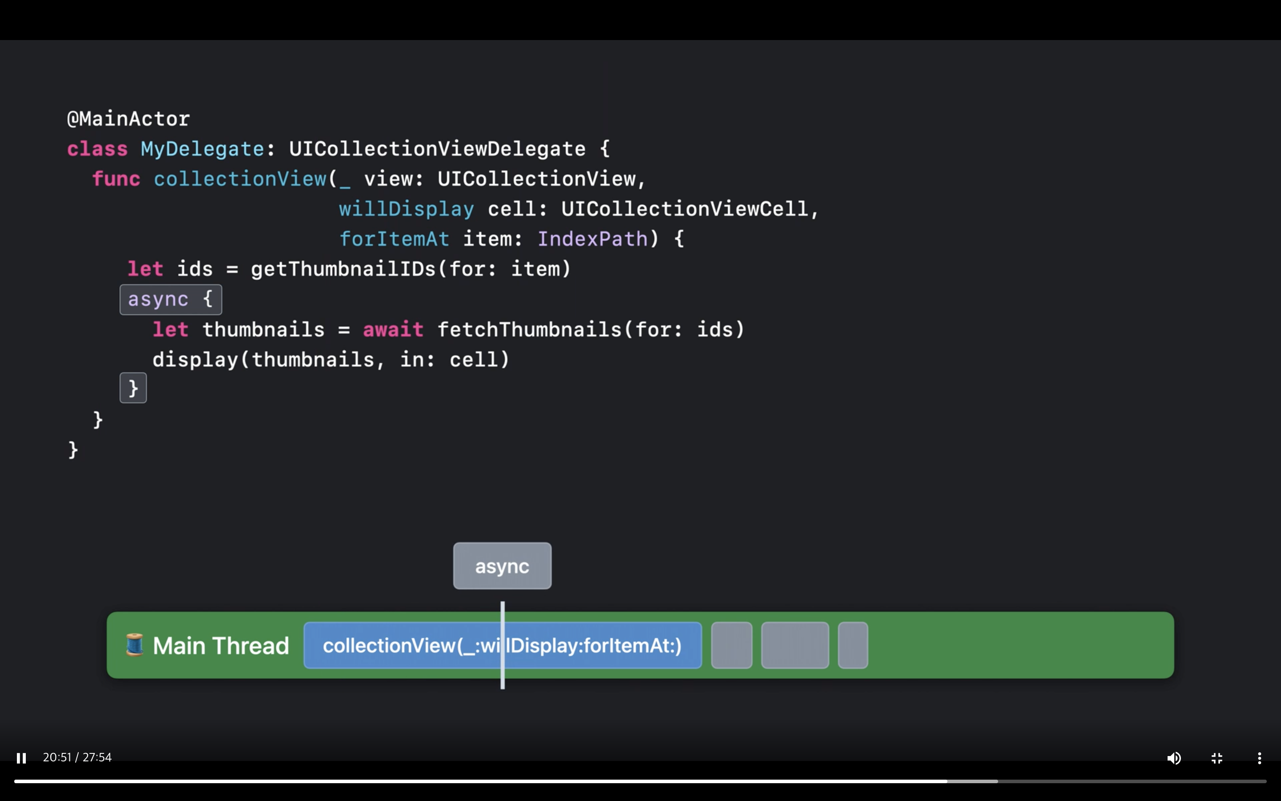Open the three-dot more options menu

tap(1259, 758)
